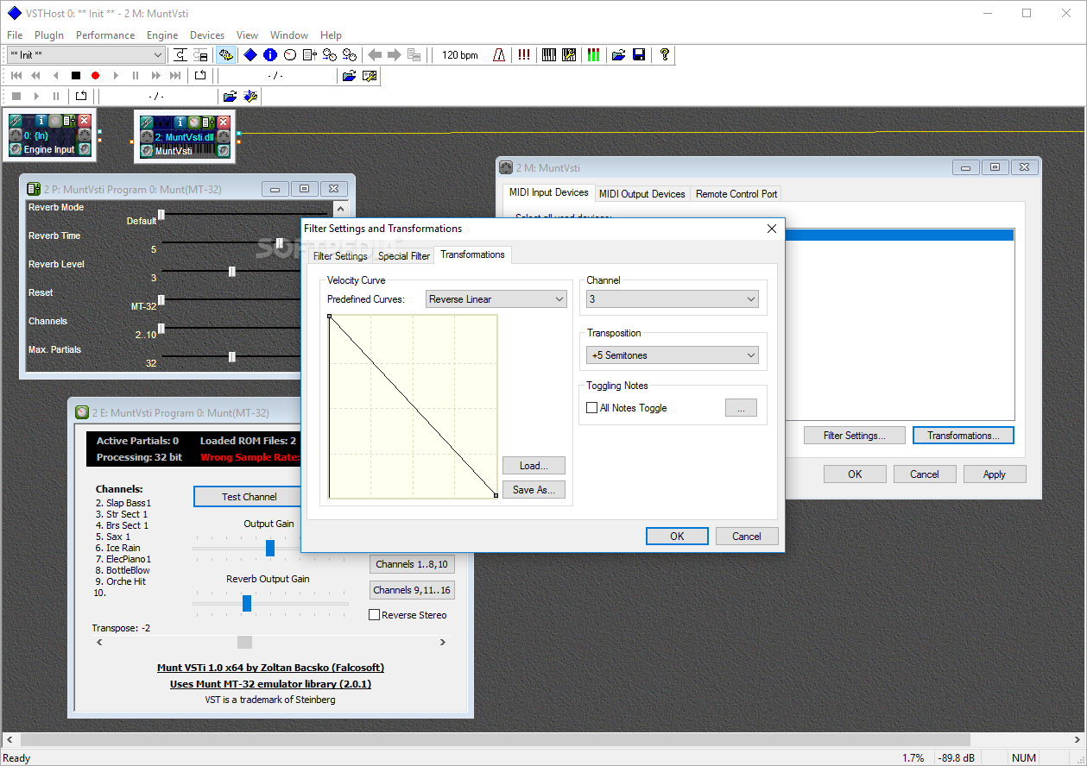Click the Transpose scrollbar thumb in Munt editor
The height and width of the screenshot is (766, 1087).
pos(244,643)
